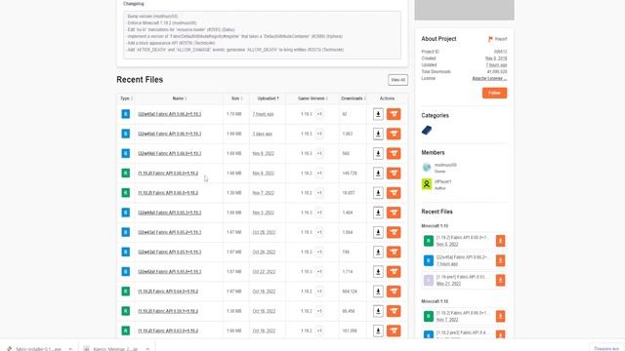
Task: Download the file with 149,729 downloads
Action: pyautogui.click(x=378, y=174)
